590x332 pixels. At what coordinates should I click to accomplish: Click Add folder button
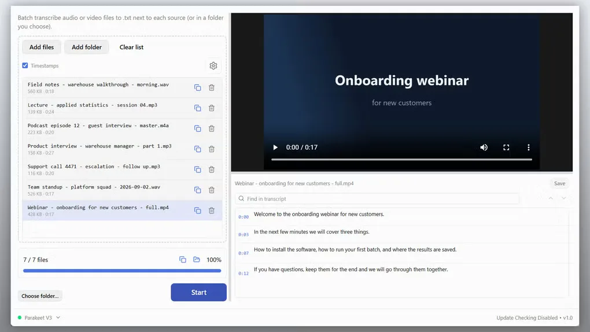pyautogui.click(x=87, y=47)
